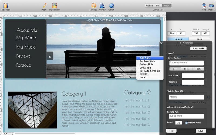The image size is (216, 135).
Task: Close the FTP Preferences panel
Action: click(x=161, y=43)
